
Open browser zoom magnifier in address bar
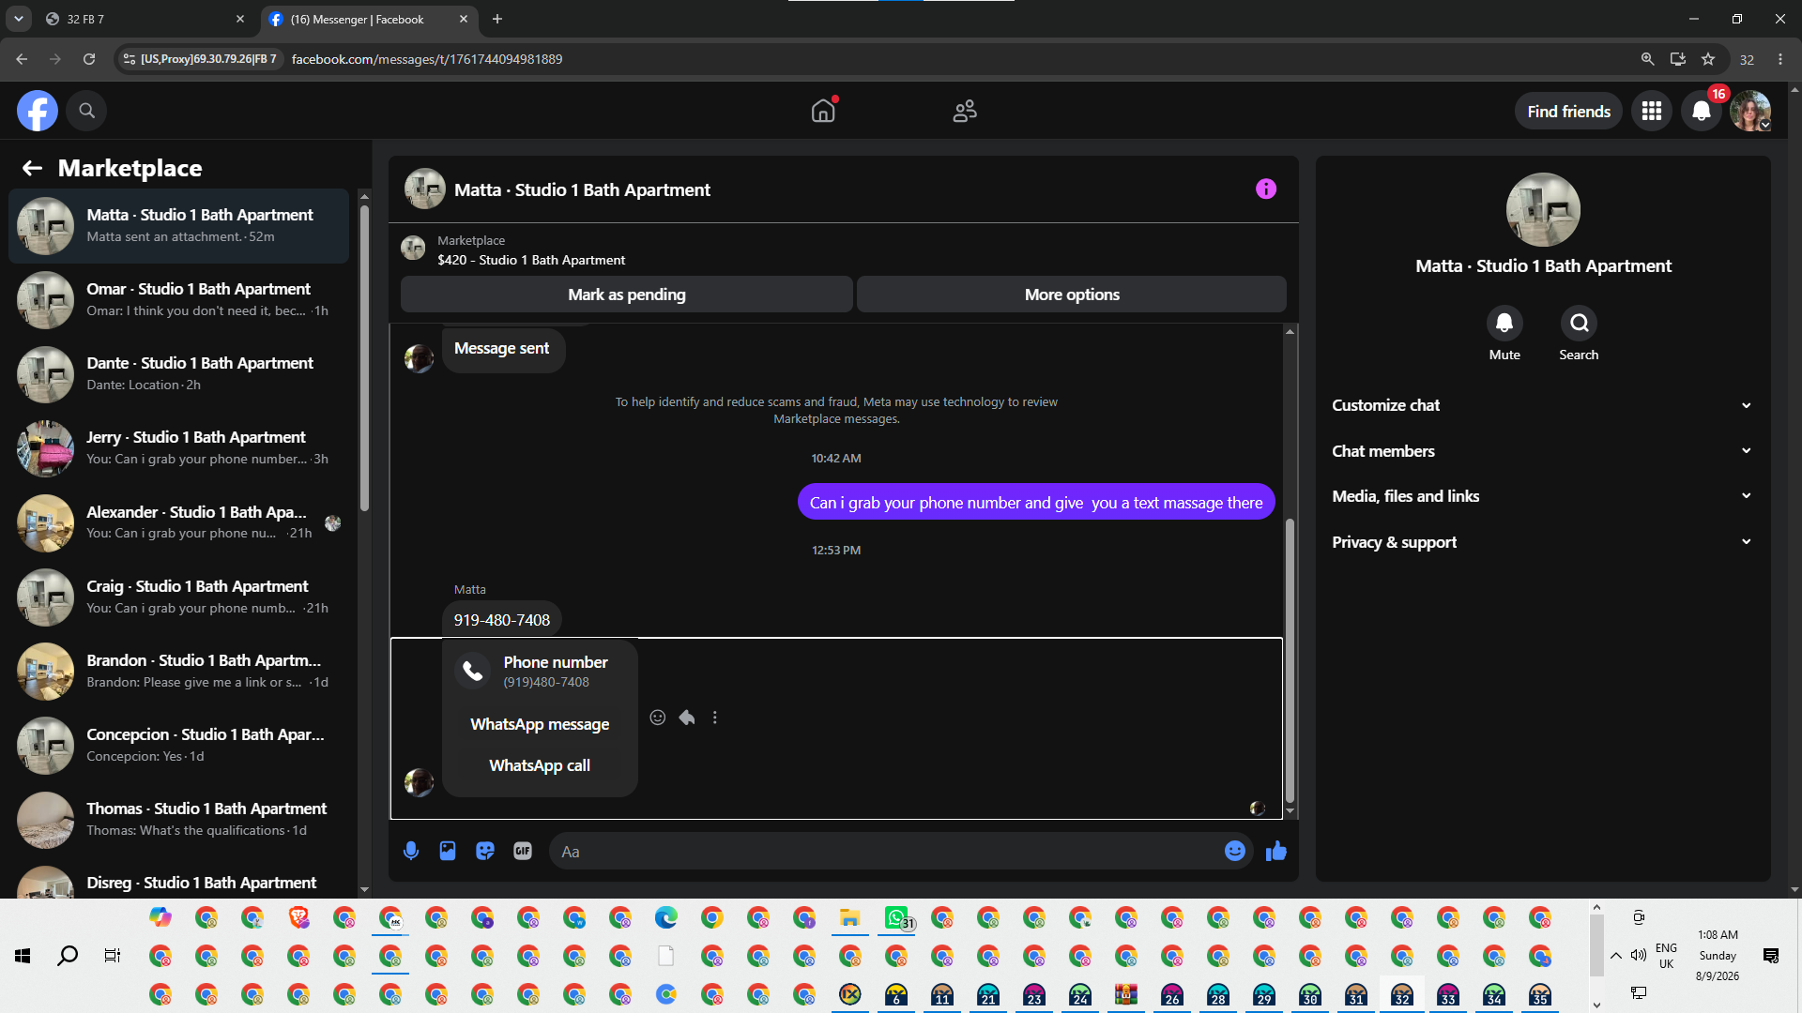pos(1647,59)
